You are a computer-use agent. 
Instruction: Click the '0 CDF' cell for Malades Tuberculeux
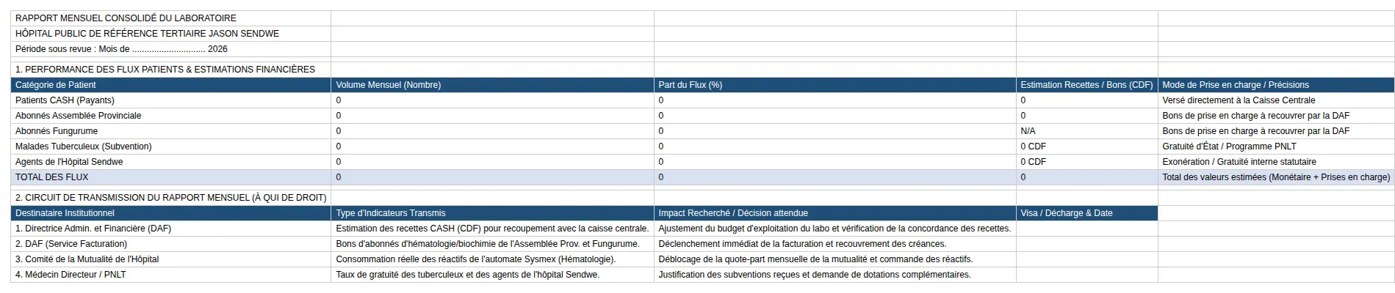click(x=1087, y=146)
